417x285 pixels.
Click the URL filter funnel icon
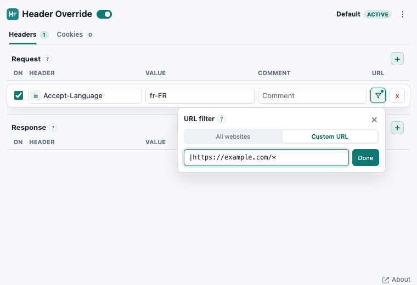[378, 95]
